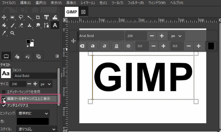Toggle 編集ツールをキャンバス上に表示 checkbox
The height and width of the screenshot is (132, 221).
[4, 99]
